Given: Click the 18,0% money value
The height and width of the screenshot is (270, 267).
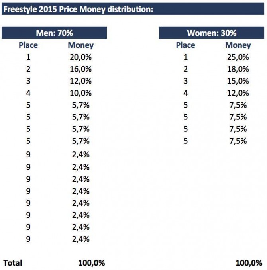Looking at the screenshot, I should [238, 69].
